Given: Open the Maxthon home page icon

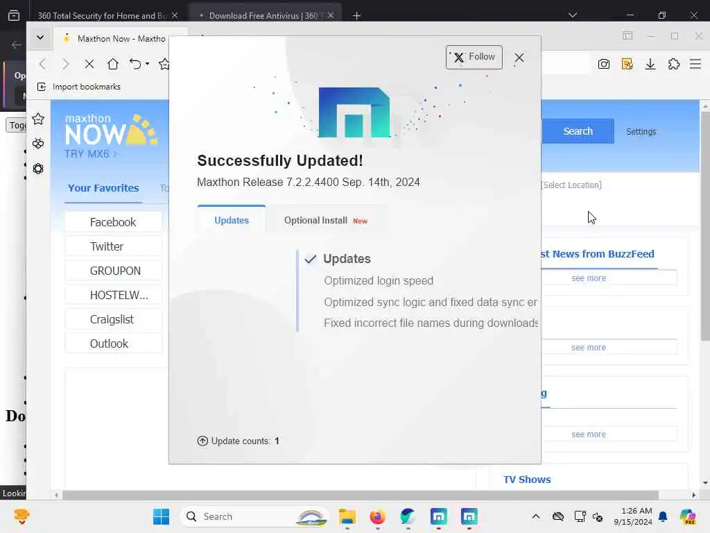Looking at the screenshot, I should coord(113,64).
